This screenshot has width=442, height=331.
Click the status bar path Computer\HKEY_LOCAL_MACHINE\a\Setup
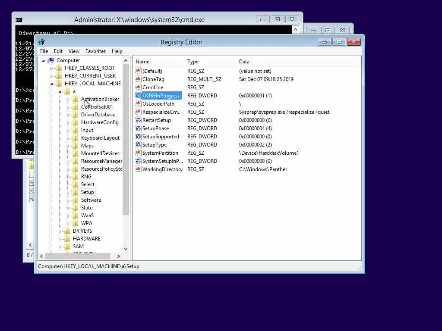coord(88,266)
